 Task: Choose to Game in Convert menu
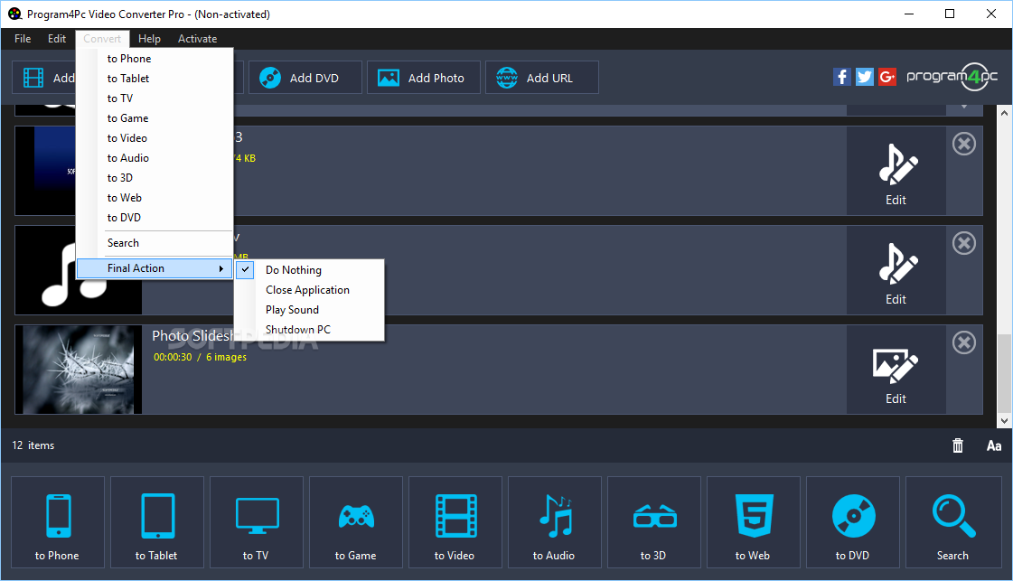(x=155, y=118)
